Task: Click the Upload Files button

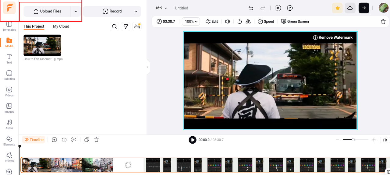Action: point(47,11)
